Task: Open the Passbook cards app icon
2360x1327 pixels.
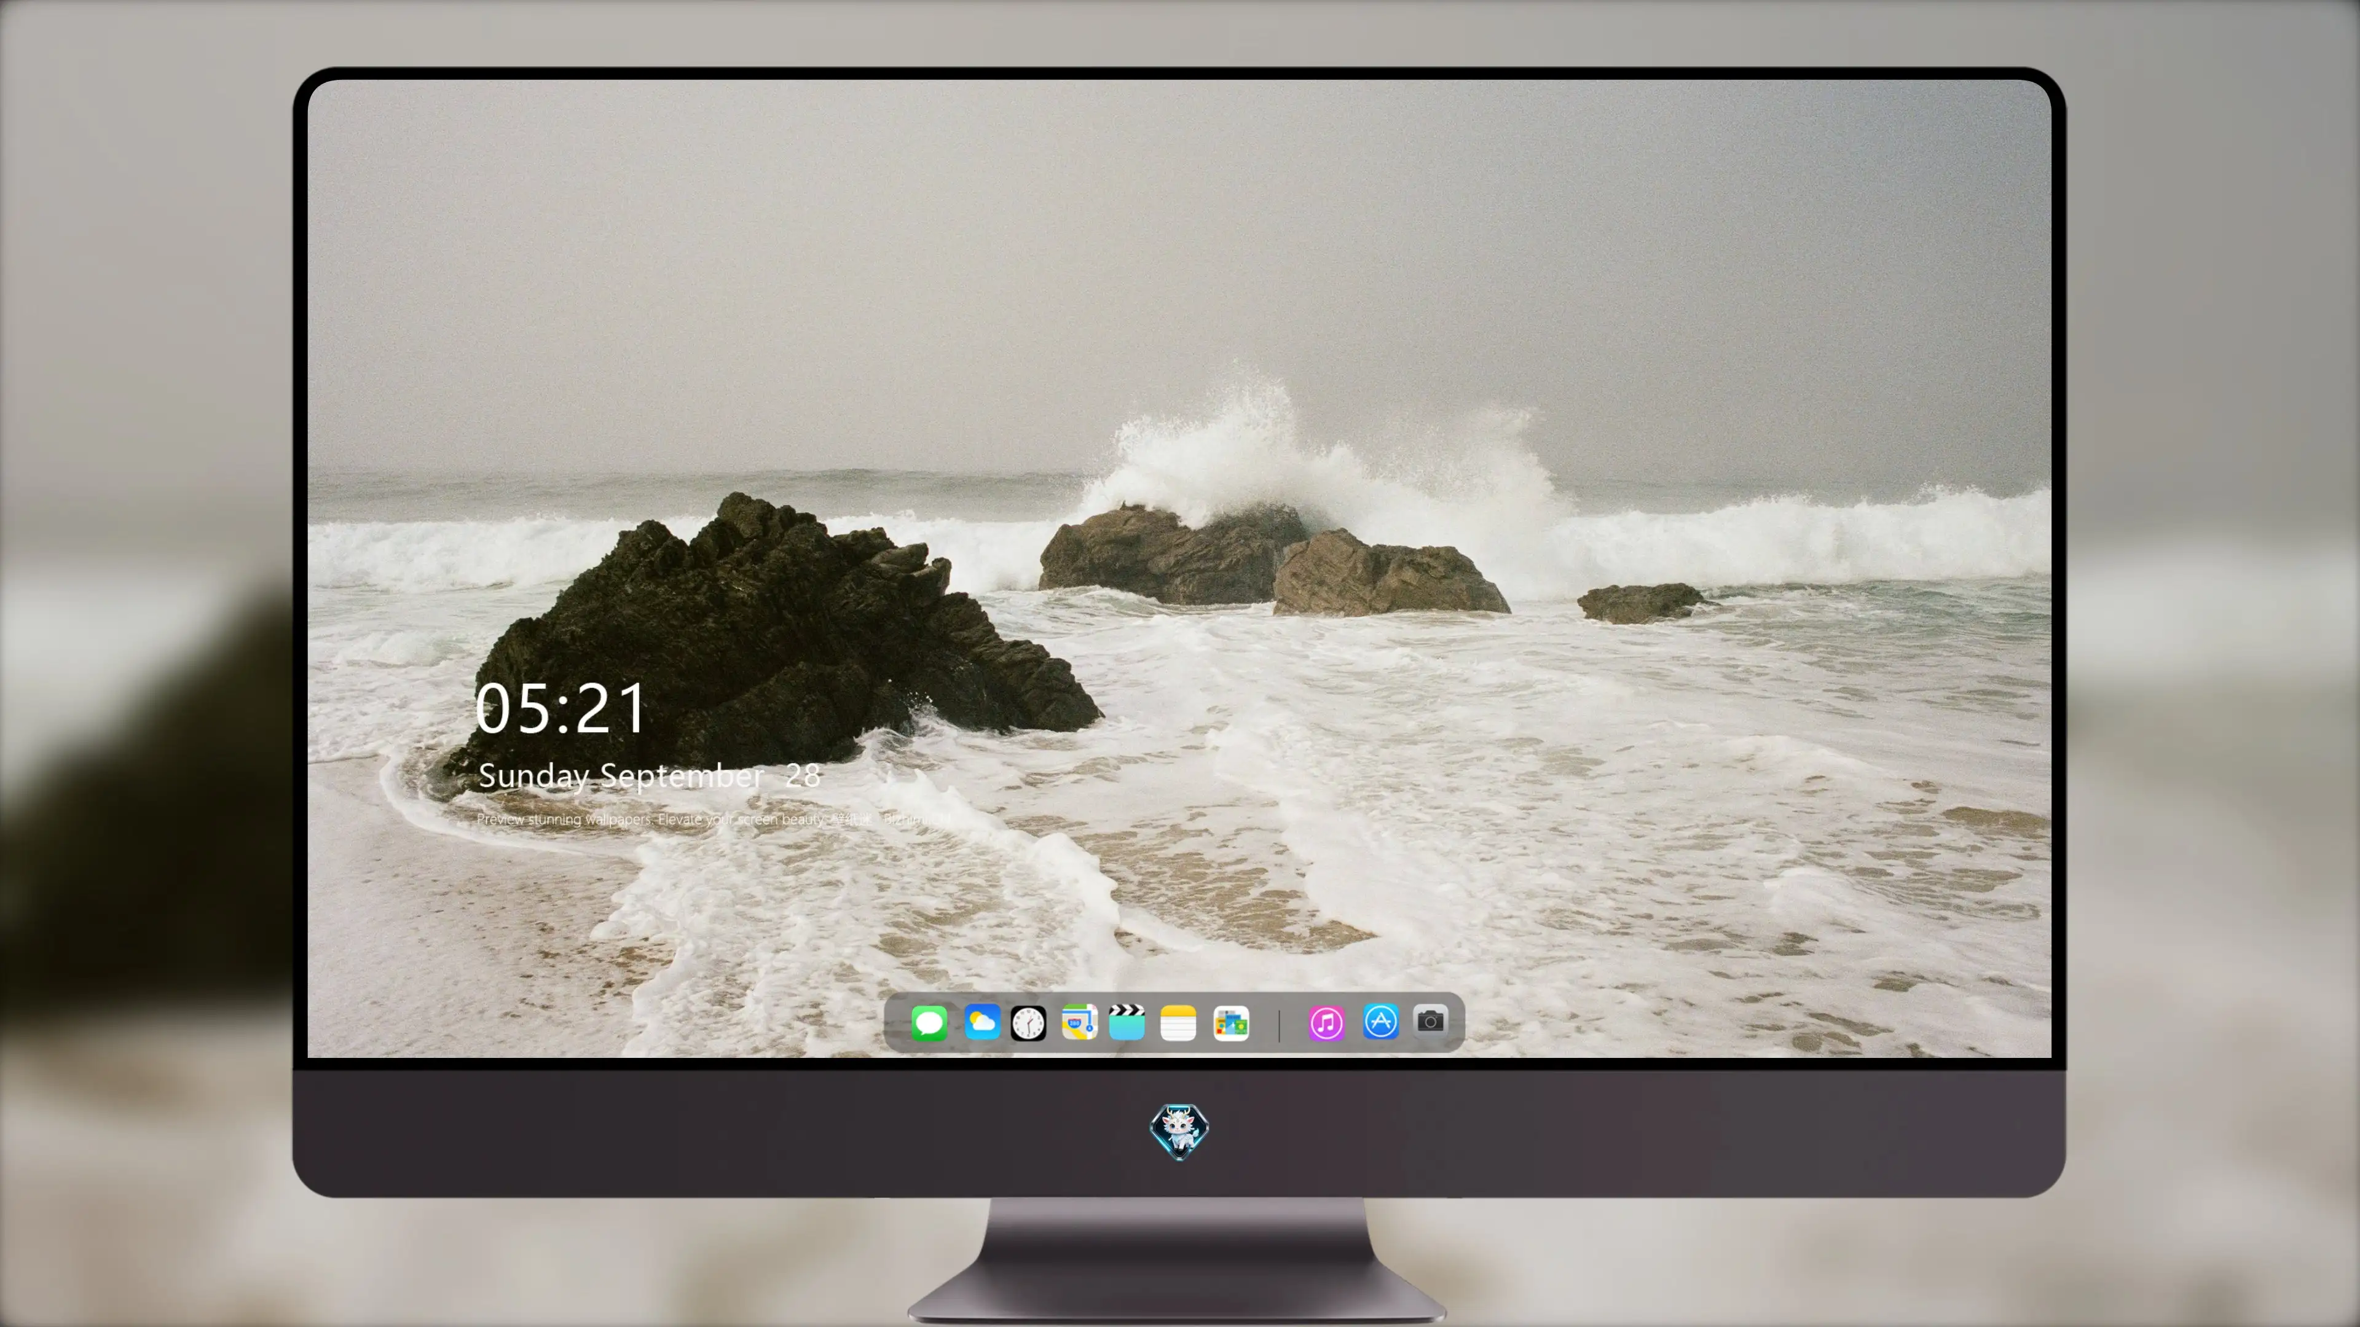Action: [x=1231, y=1023]
